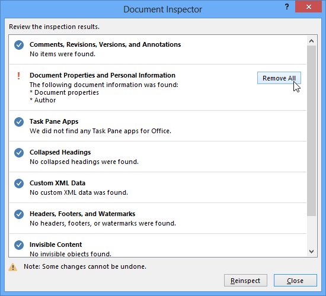Click Remove All for document properties
This screenshot has width=326, height=296.
click(279, 78)
